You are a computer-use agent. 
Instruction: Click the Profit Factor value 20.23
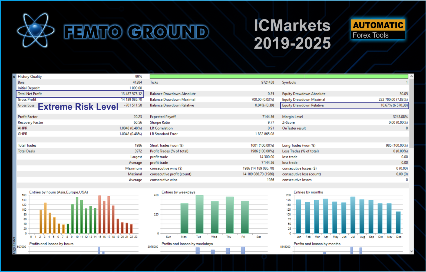tap(138, 117)
